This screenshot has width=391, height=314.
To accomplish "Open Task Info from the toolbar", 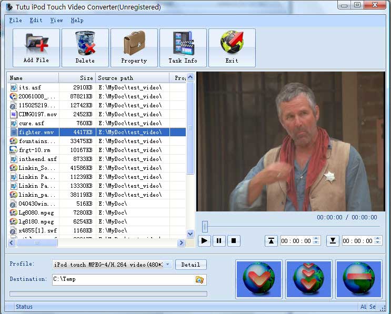I will click(183, 47).
